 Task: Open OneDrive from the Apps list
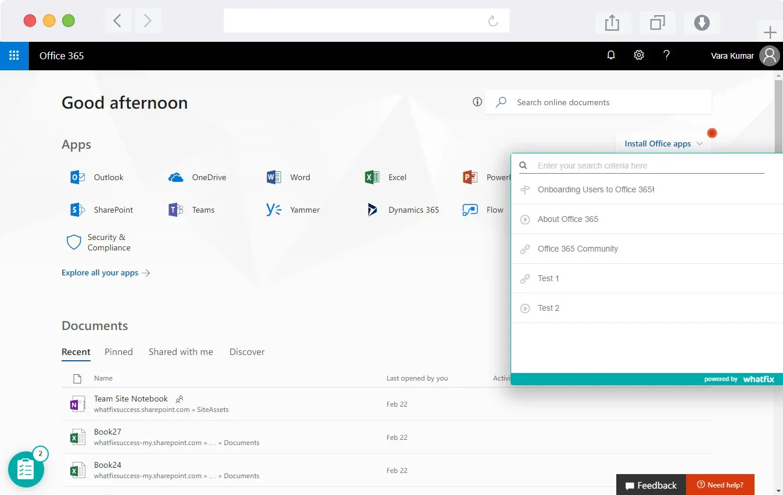(x=197, y=177)
